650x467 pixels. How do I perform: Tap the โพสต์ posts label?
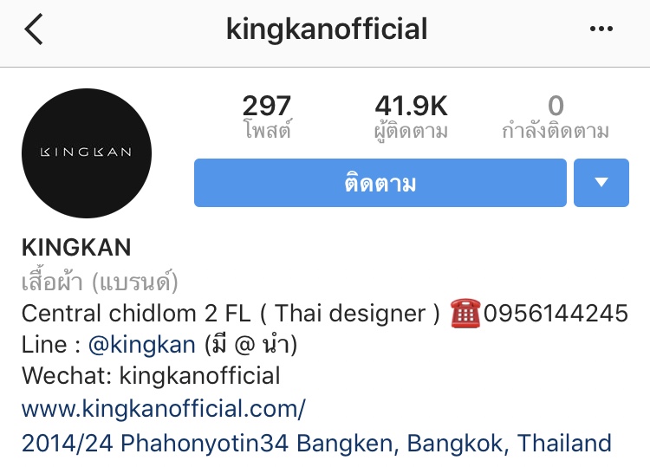pyautogui.click(x=267, y=129)
